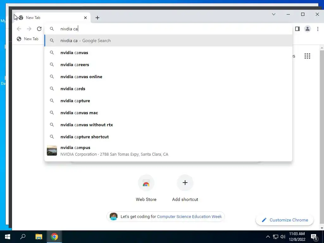Show hidden system tray icons
This screenshot has width=324, height=243.
click(268, 237)
